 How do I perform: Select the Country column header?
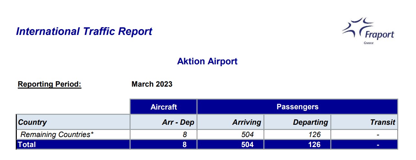point(73,122)
